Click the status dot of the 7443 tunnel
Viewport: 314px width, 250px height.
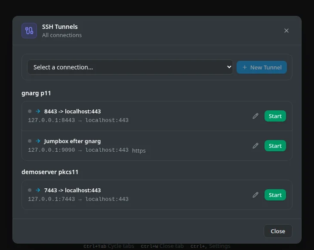pyautogui.click(x=30, y=190)
